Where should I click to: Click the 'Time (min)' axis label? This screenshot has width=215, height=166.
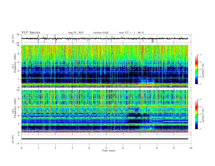(x=109, y=151)
